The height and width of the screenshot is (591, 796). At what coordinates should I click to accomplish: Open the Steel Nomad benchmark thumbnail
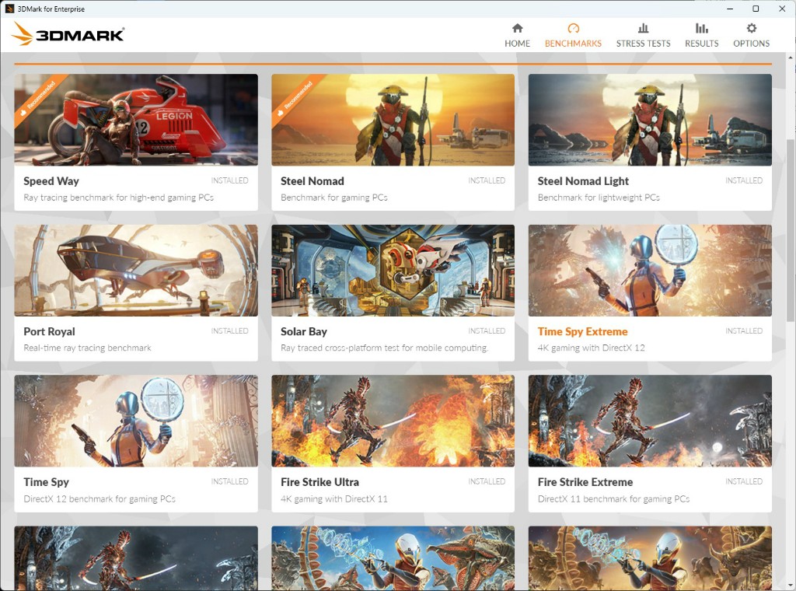pyautogui.click(x=393, y=120)
